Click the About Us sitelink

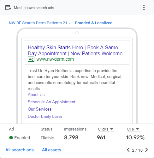click(36, 94)
